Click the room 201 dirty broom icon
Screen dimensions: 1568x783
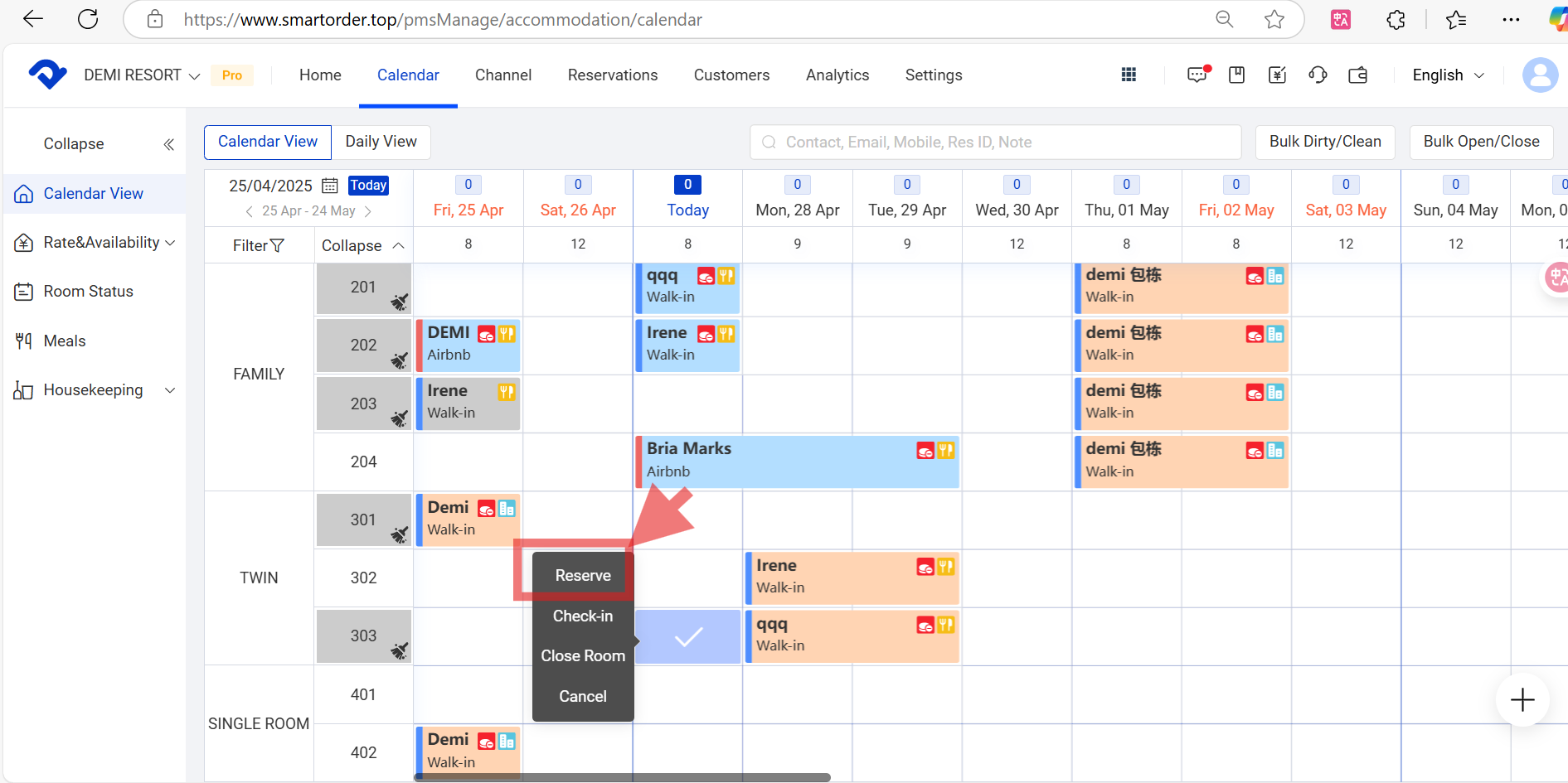tap(400, 302)
